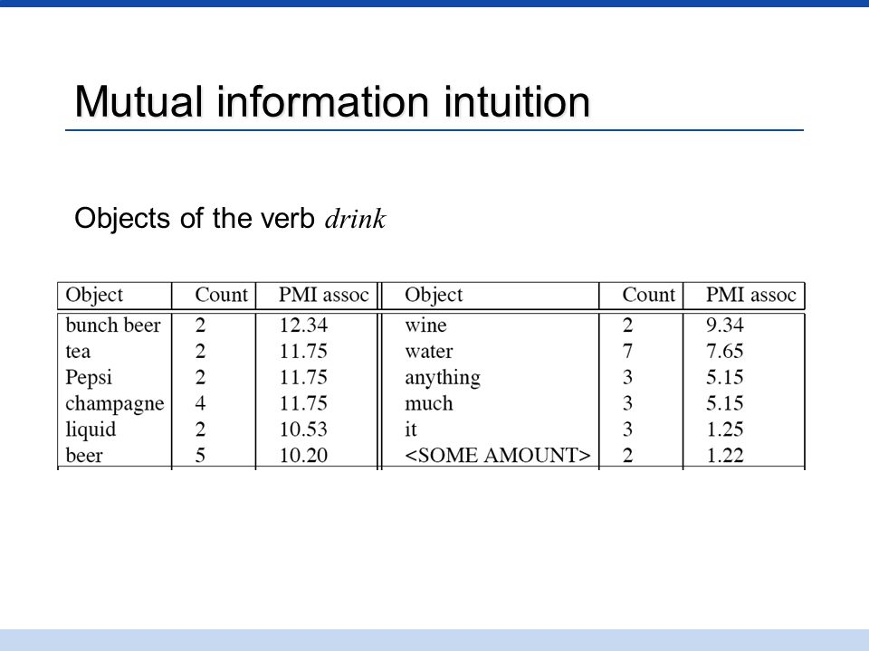Viewport: 869px width, 651px height.
Task: Select the '<SOME AMOUNT>' cell
Action: 498,456
